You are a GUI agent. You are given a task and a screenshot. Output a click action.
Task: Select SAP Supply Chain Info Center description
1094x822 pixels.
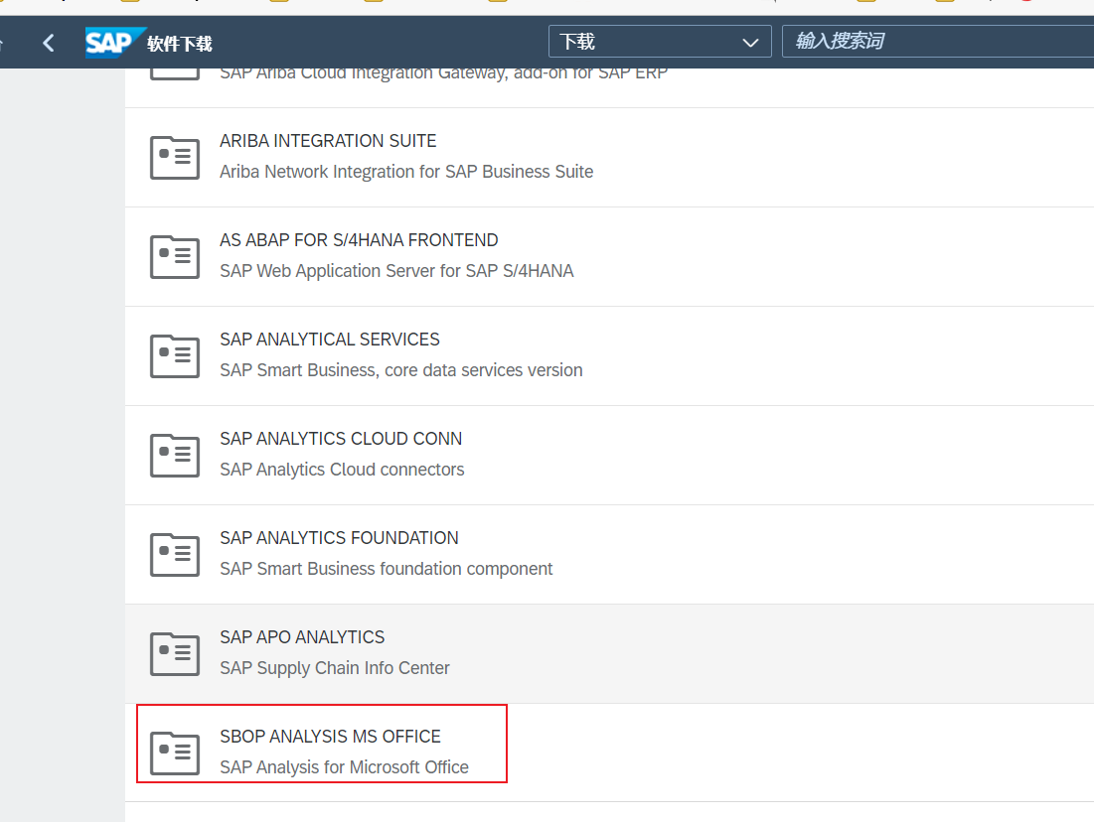click(x=334, y=668)
